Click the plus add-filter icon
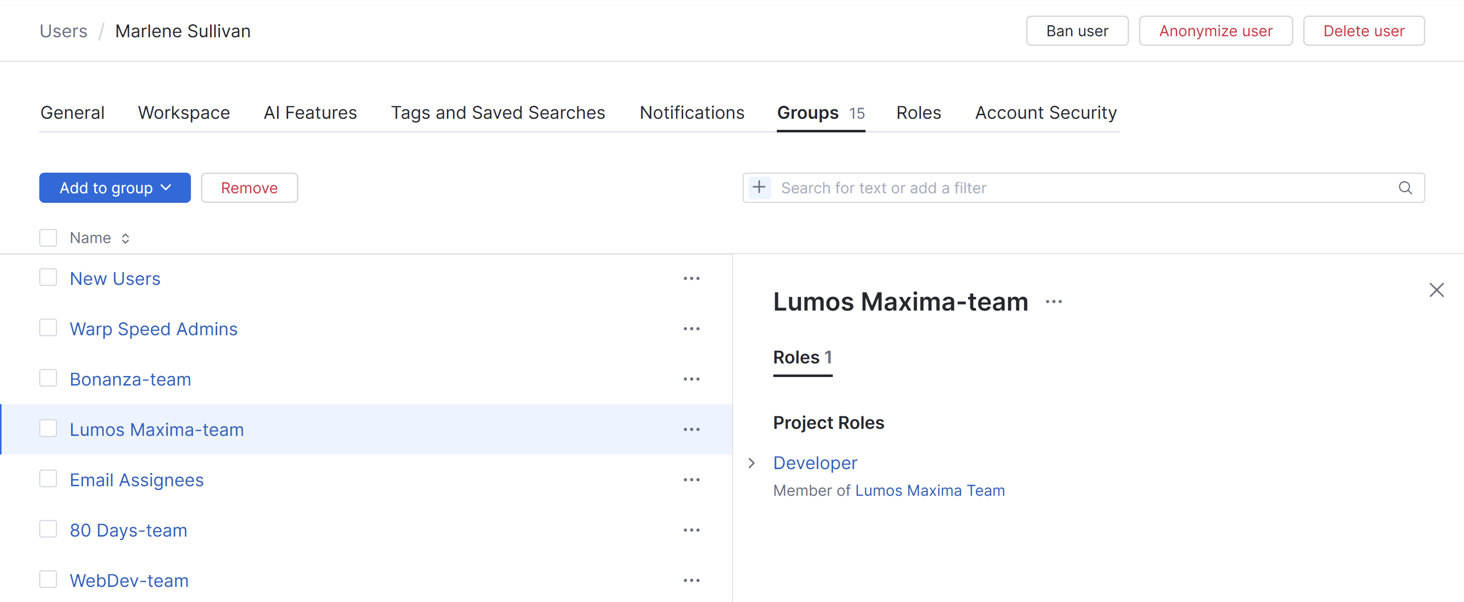Viewport: 1464px width, 602px height. [x=759, y=187]
